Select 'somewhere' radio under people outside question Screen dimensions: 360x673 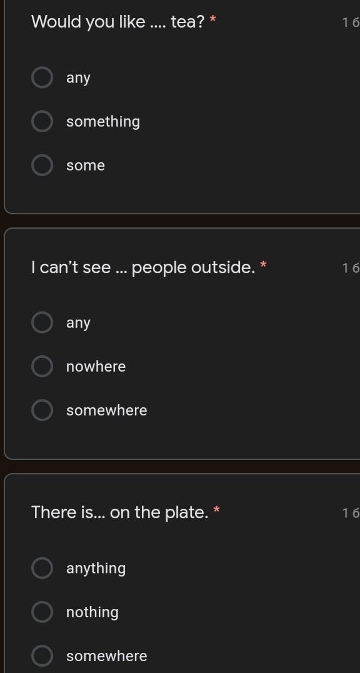[x=42, y=410]
